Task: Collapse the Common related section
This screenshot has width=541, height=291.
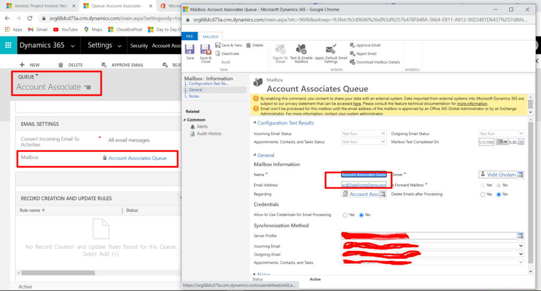Action: 184,120
